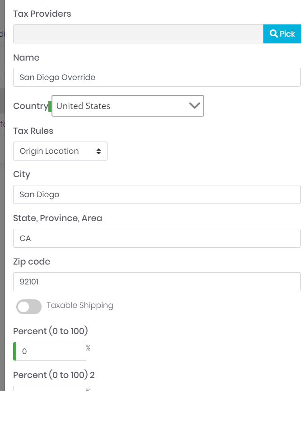Click the magnifier icon on Pick button
The image size is (304, 421).
point(273,34)
